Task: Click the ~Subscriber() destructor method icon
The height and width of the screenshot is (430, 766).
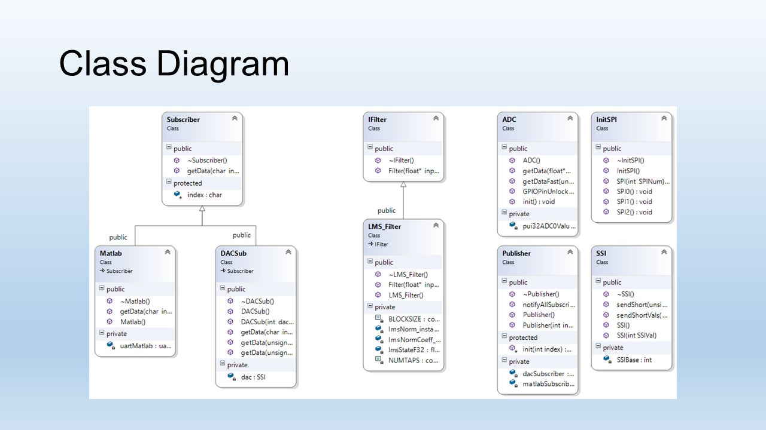Action: click(x=177, y=160)
